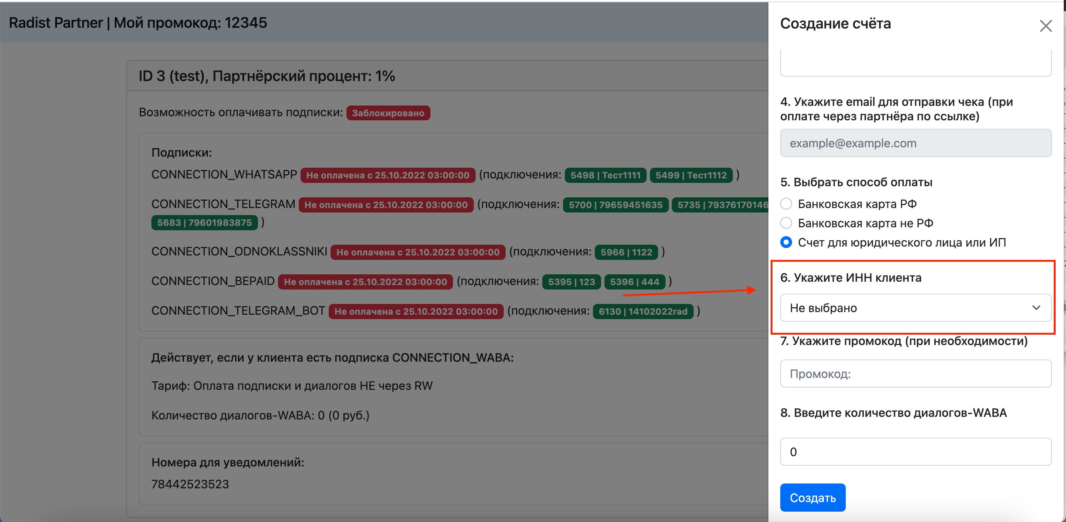Click connection badge 5683 | 79601983875
Viewport: 1066px width, 522px height.
click(204, 223)
